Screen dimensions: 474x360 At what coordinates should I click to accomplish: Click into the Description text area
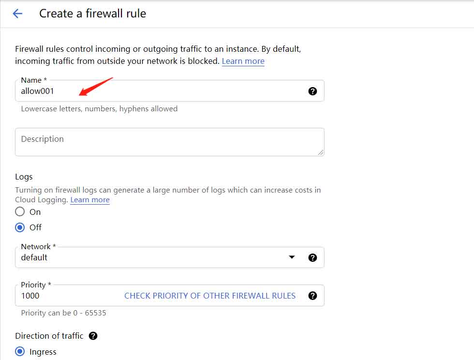point(170,142)
